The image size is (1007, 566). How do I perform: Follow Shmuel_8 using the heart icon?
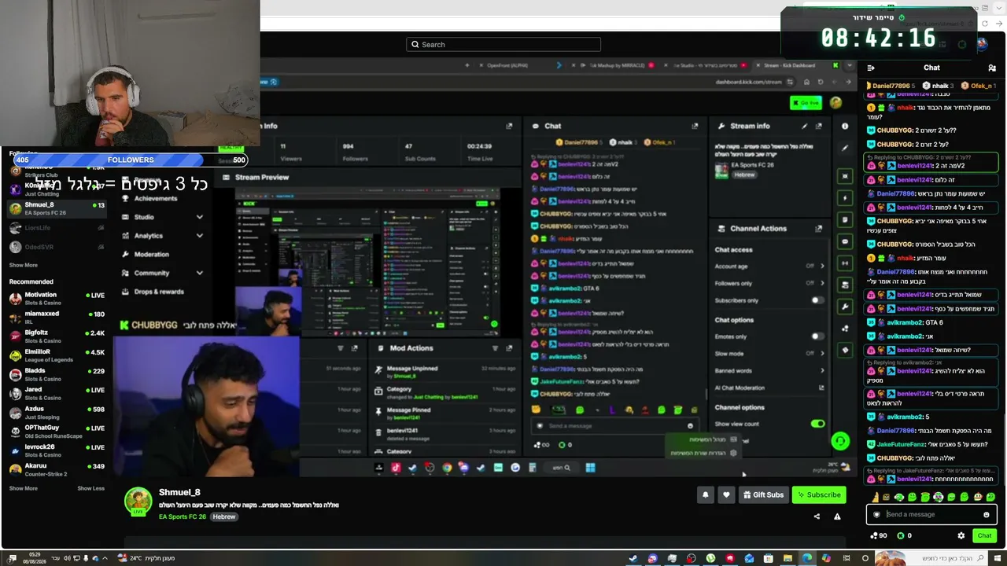[x=726, y=494]
